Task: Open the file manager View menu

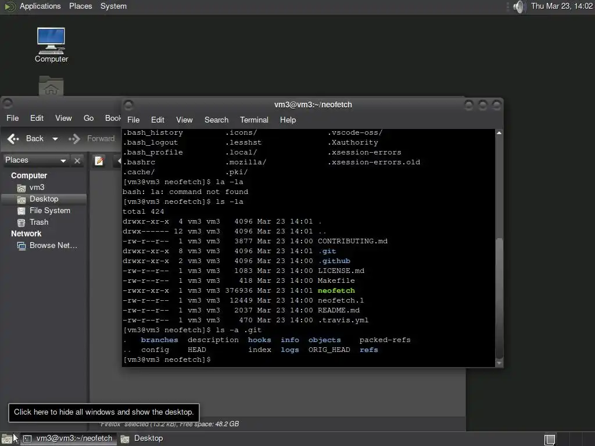Action: click(63, 118)
